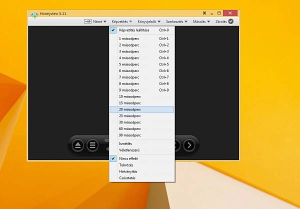The height and width of the screenshot is (209, 300).
Task: Close the Honeyview window
Action: pos(230,13)
